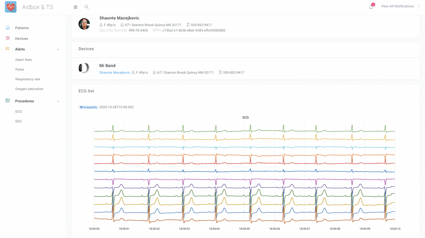The height and width of the screenshot is (238, 425).
Task: Click Shaunte Macejkovic's profile photo
Action: click(x=84, y=24)
